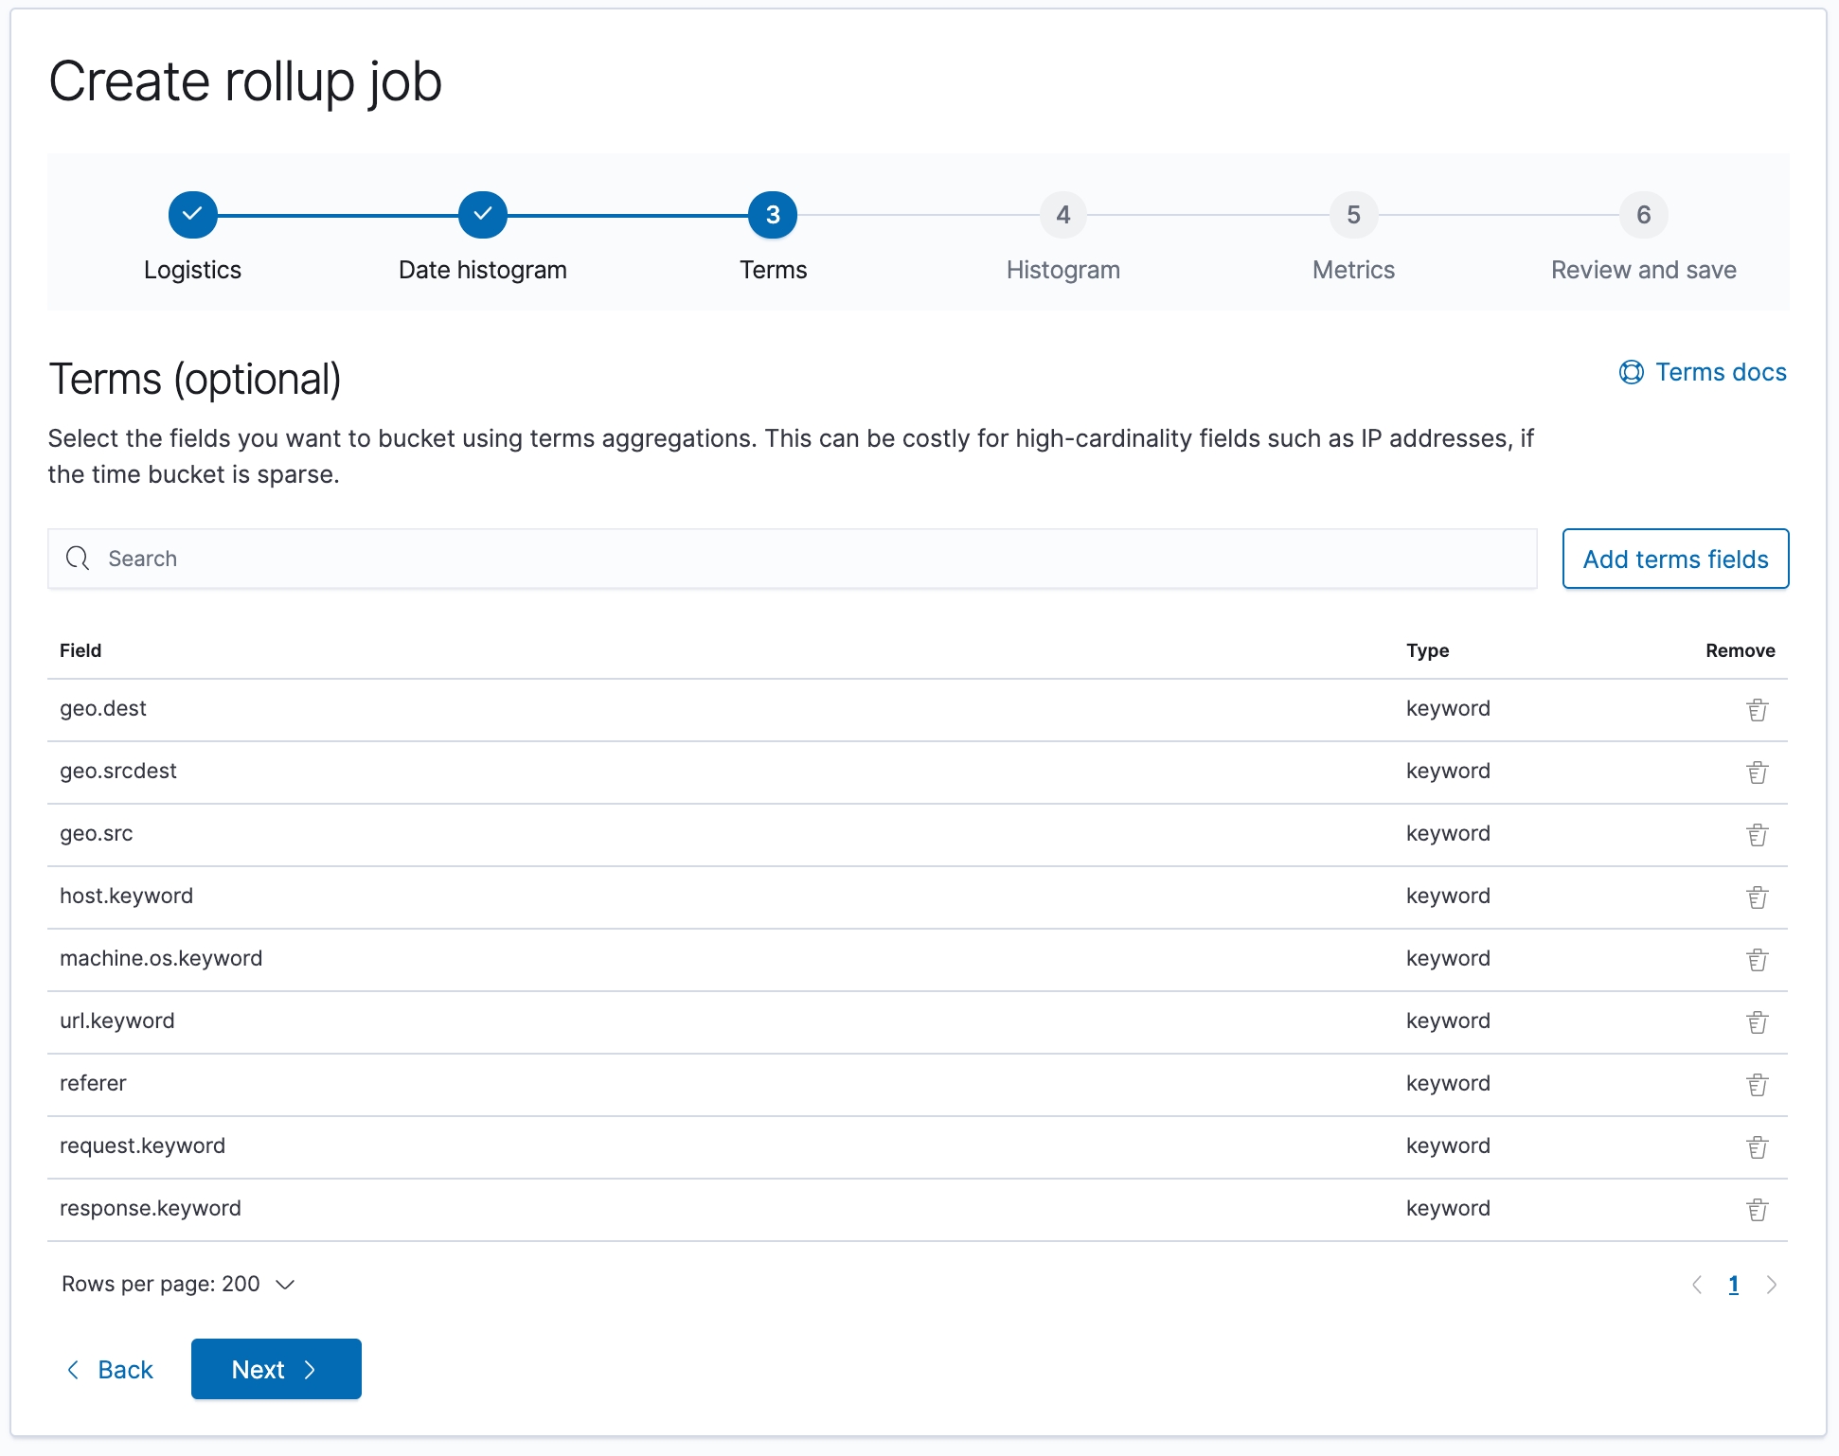Click Add terms fields button

(1674, 559)
